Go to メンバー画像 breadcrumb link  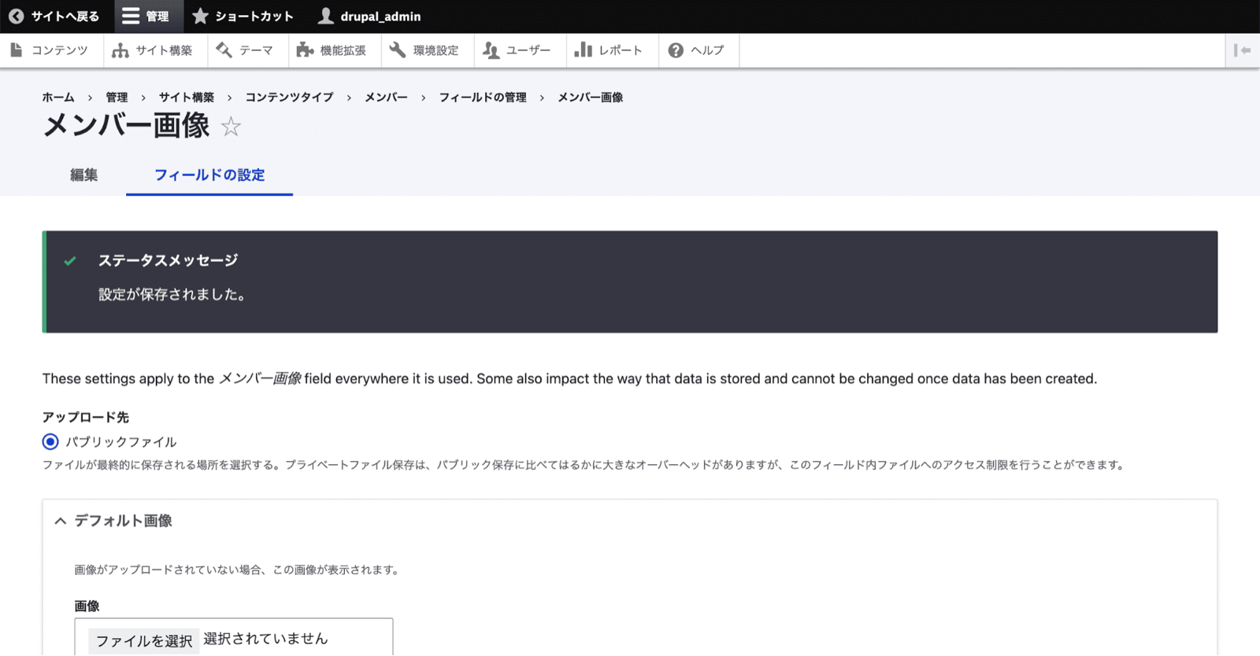591,98
